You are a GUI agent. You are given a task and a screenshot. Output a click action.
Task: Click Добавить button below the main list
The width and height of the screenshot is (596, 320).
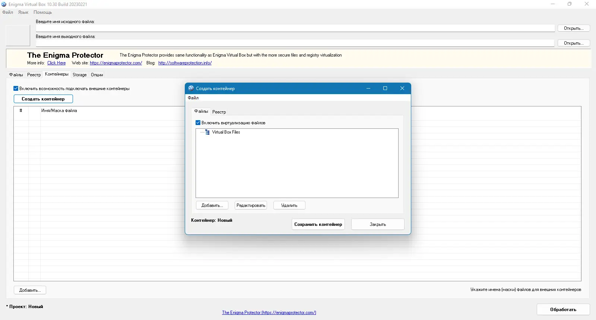tap(30, 290)
